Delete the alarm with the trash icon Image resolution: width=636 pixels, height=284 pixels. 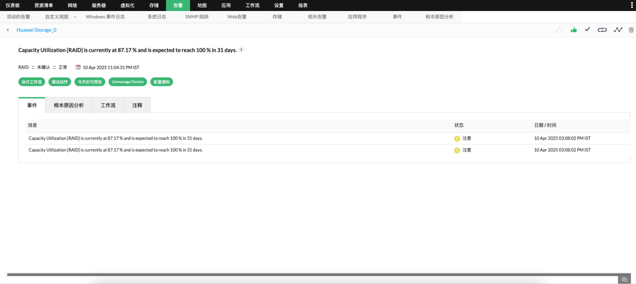point(631,30)
